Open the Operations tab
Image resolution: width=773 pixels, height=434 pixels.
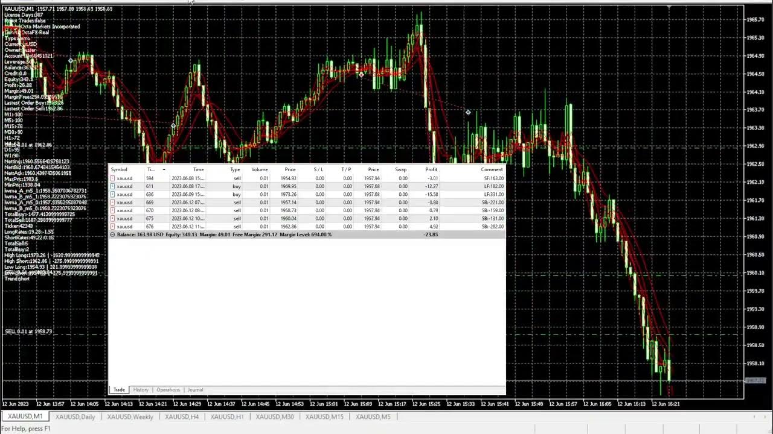pos(168,390)
